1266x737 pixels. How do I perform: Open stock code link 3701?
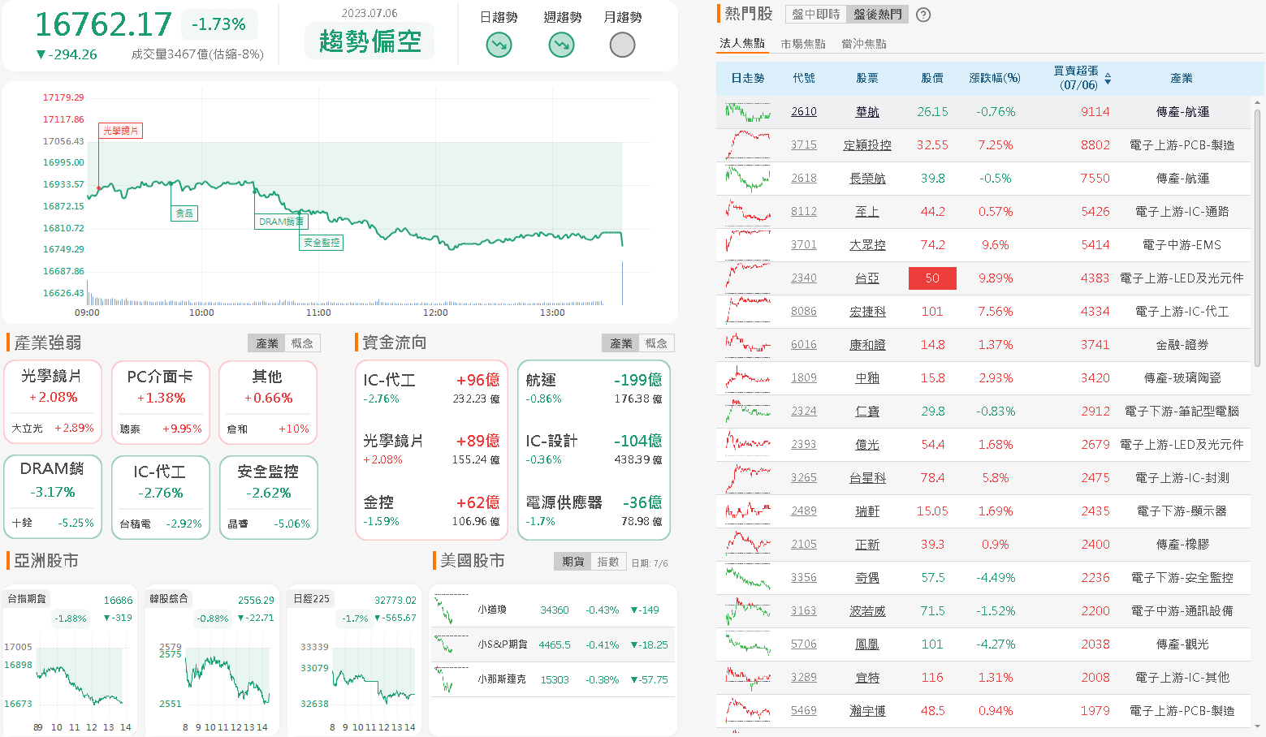click(x=804, y=245)
